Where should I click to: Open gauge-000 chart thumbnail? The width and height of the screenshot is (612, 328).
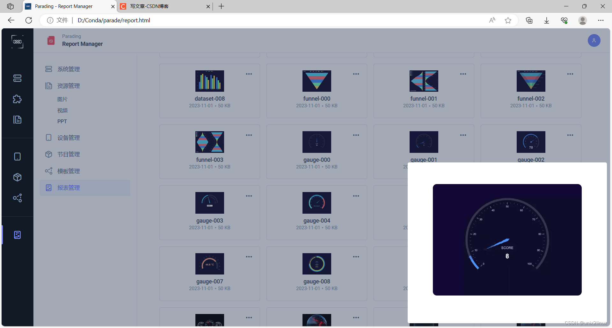point(317,142)
